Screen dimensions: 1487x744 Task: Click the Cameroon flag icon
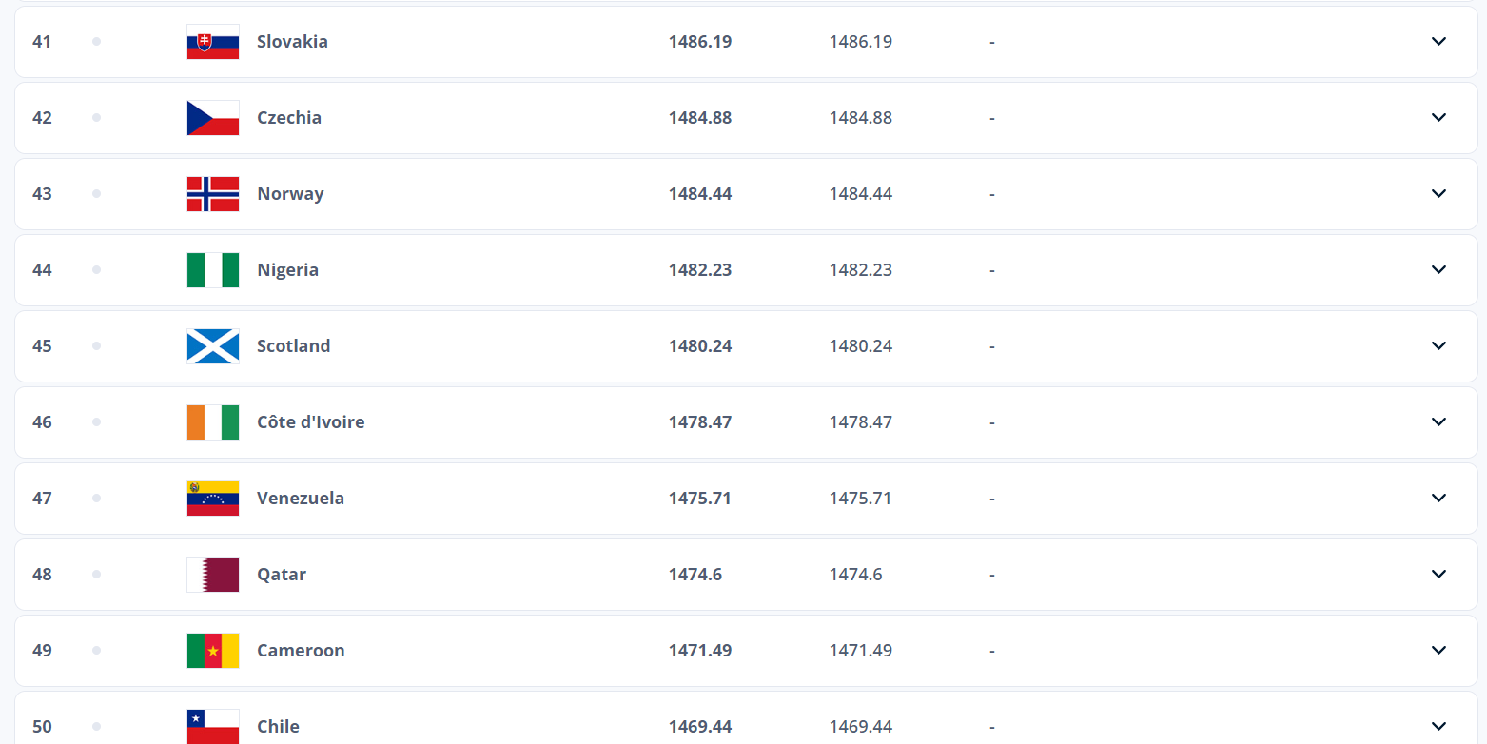pyautogui.click(x=213, y=651)
